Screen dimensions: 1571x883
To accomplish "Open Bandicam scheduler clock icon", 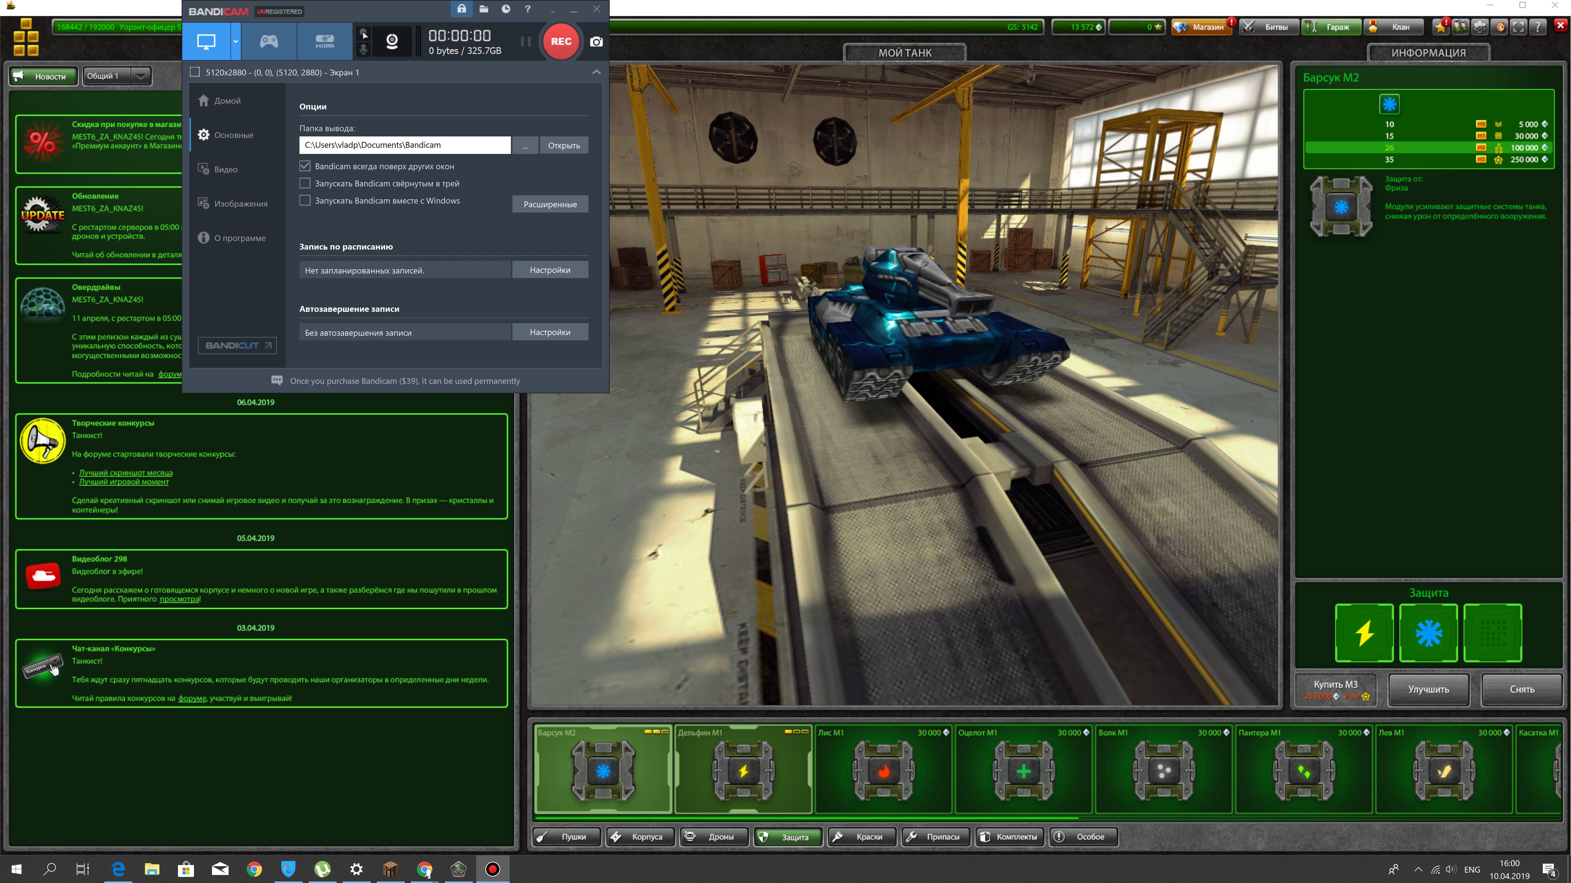I will point(506,9).
